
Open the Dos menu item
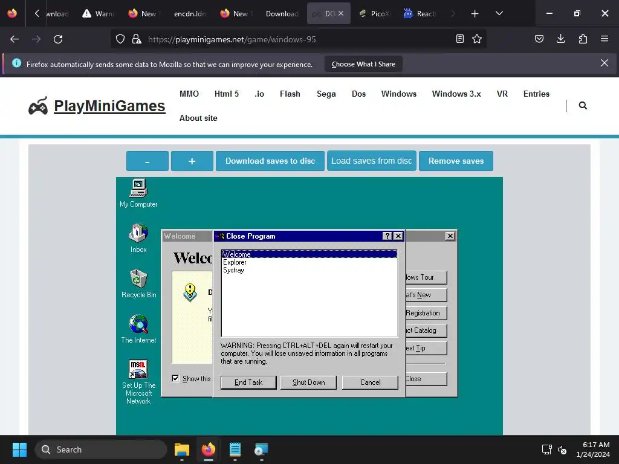point(358,94)
